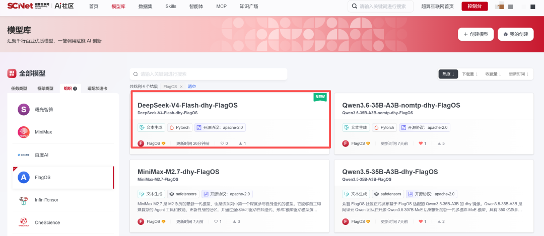The height and width of the screenshot is (236, 544).
Task: Switch to the 框架类型 filter tab
Action: click(45, 89)
